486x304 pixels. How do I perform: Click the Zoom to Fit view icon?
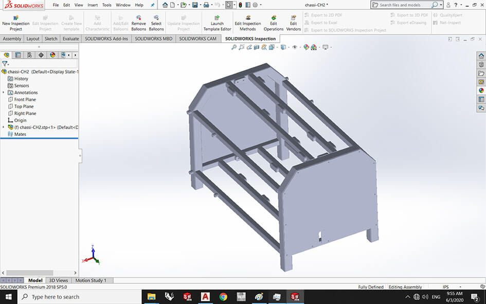(x=234, y=47)
